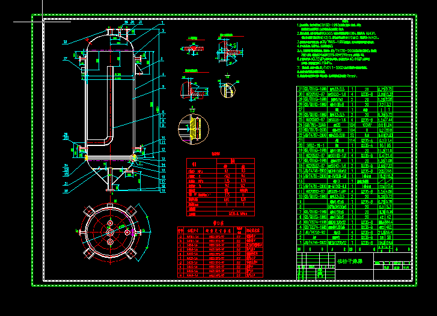Click the 管口表 nozzle table title

click(219, 223)
